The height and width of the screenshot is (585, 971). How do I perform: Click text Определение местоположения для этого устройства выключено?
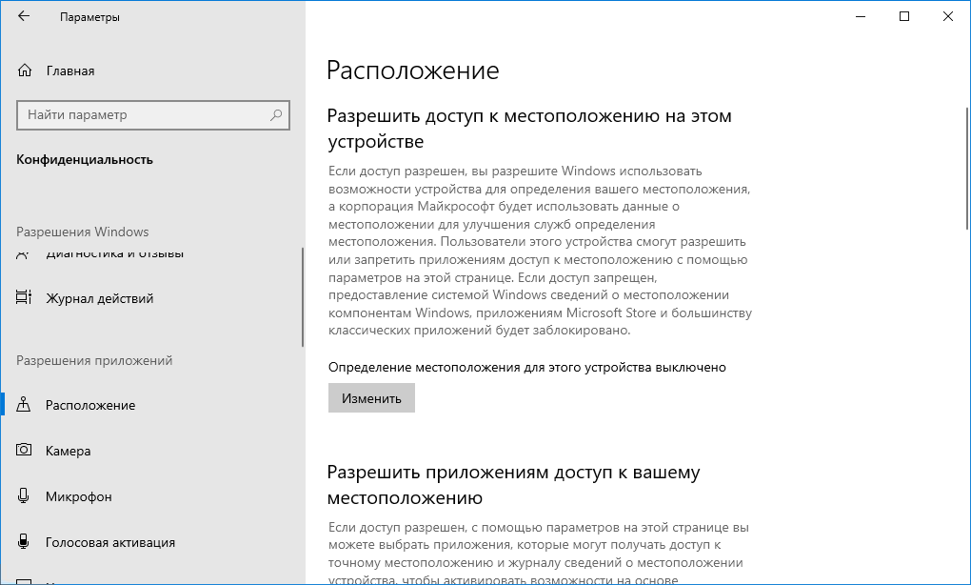tap(527, 367)
